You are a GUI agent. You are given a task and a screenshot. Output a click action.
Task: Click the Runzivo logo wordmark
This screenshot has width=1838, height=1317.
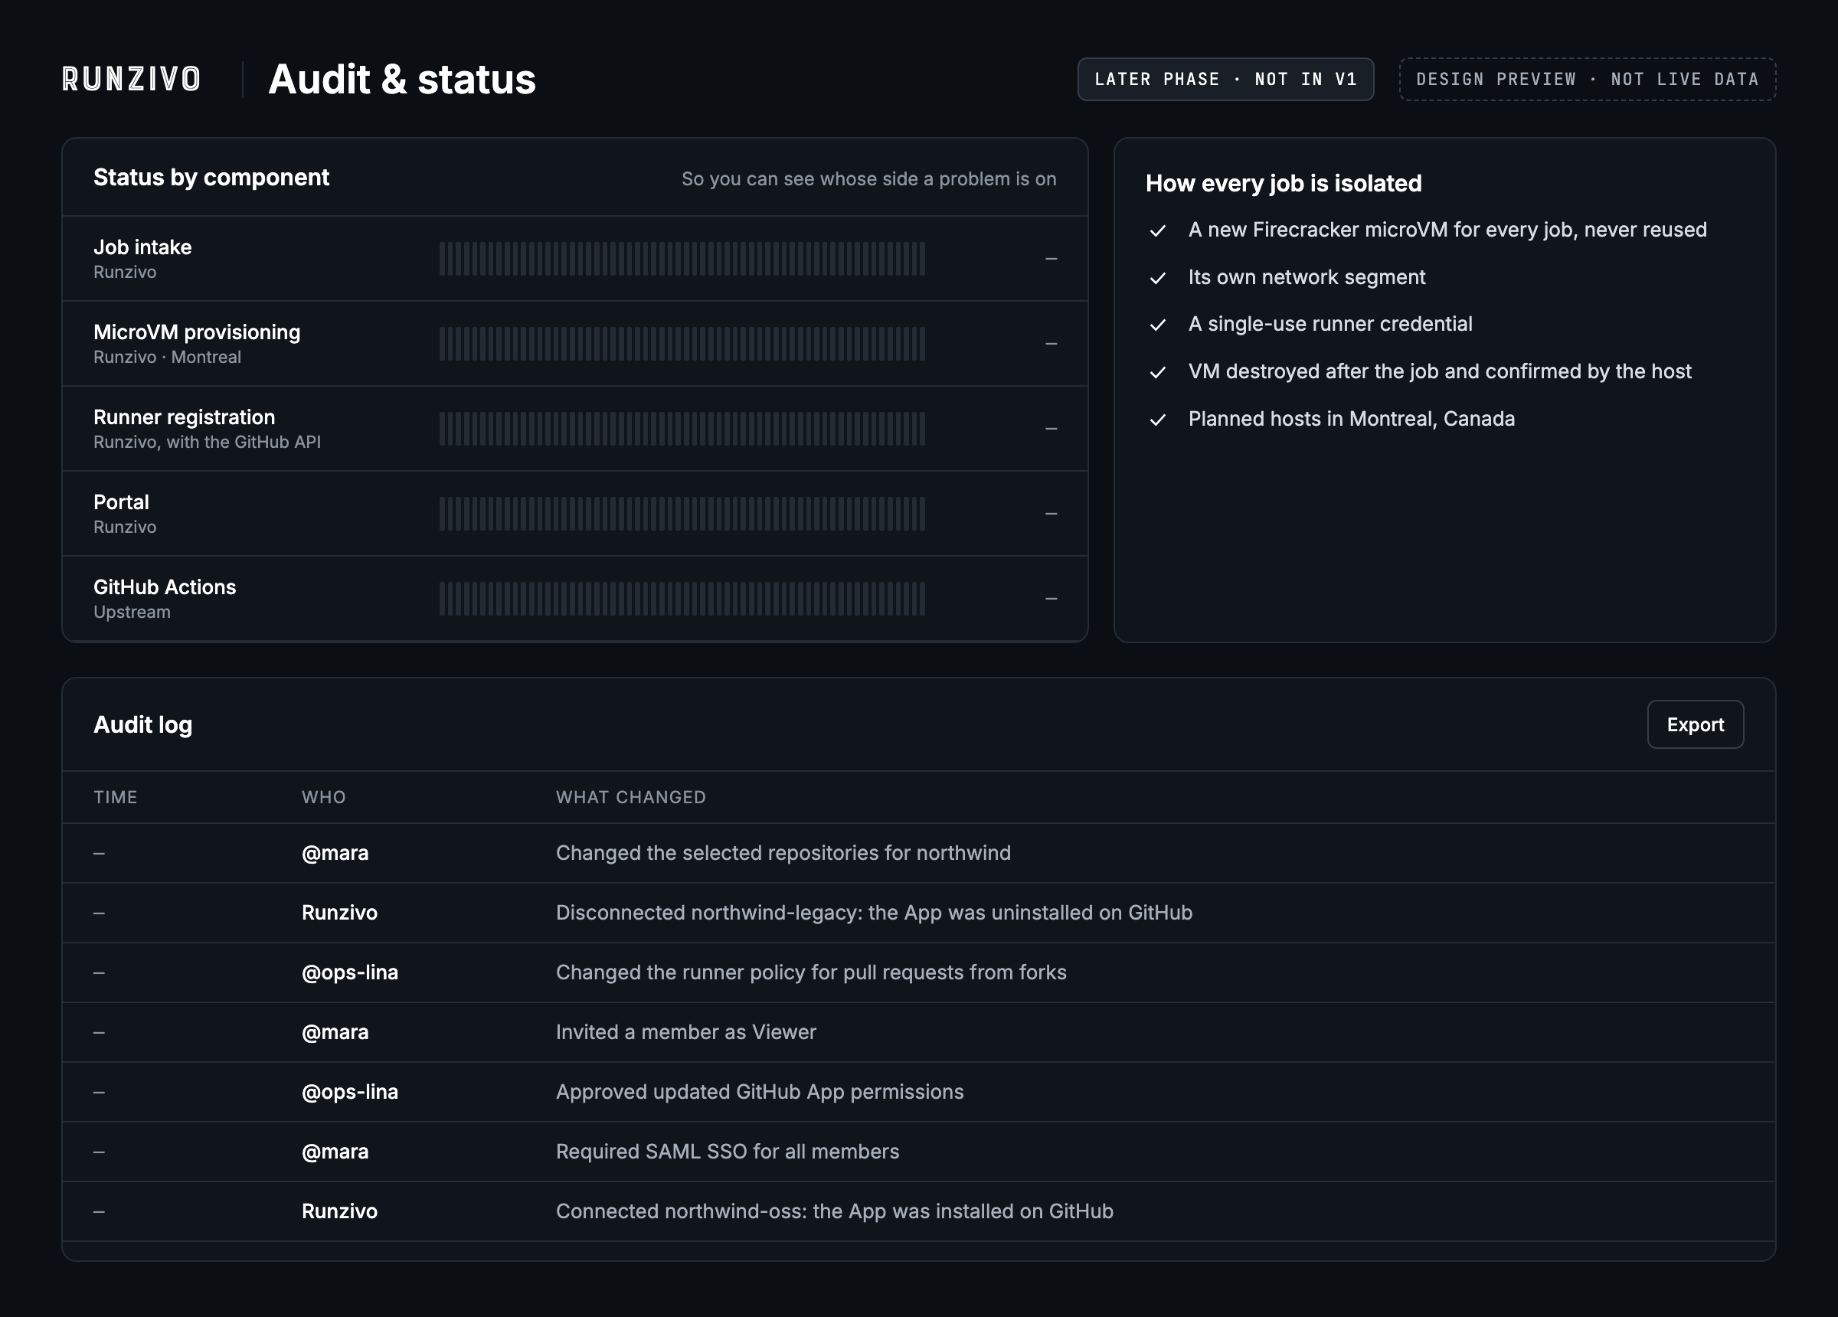click(x=131, y=80)
